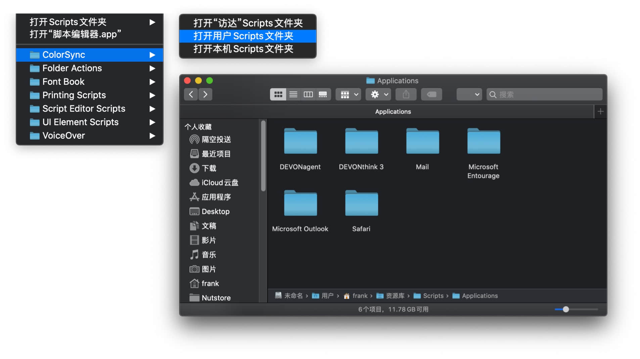This screenshot has width=640, height=359.
Task: Add a new Finder tab with plus button
Action: [600, 111]
